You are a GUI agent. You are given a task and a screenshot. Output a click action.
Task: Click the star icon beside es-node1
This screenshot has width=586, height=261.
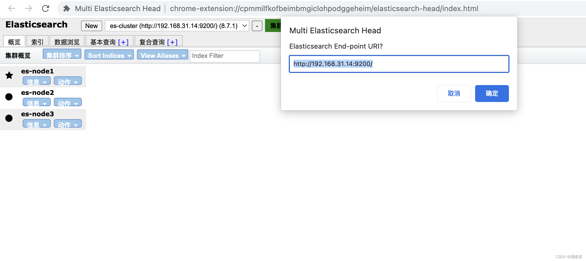(x=9, y=75)
